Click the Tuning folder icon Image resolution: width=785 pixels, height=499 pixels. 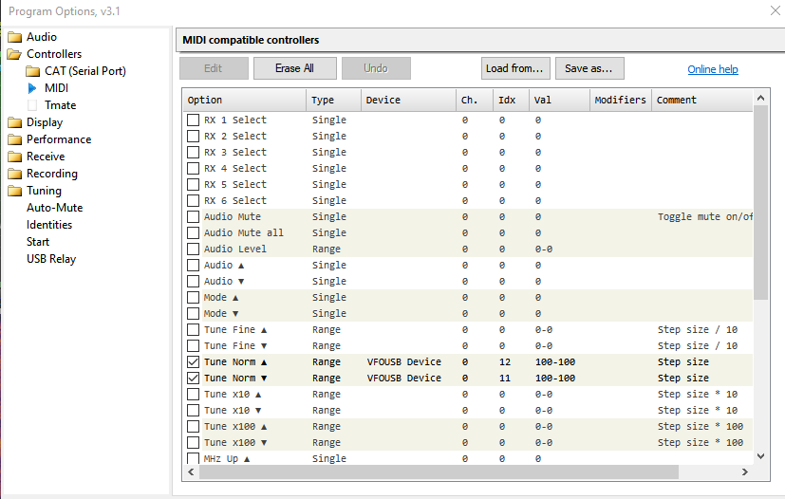tap(14, 191)
